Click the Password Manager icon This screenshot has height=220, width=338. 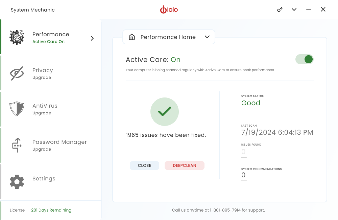point(17,145)
